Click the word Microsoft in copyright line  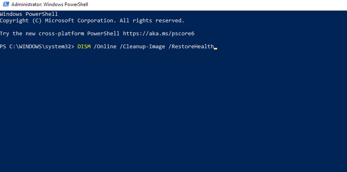tap(60, 21)
